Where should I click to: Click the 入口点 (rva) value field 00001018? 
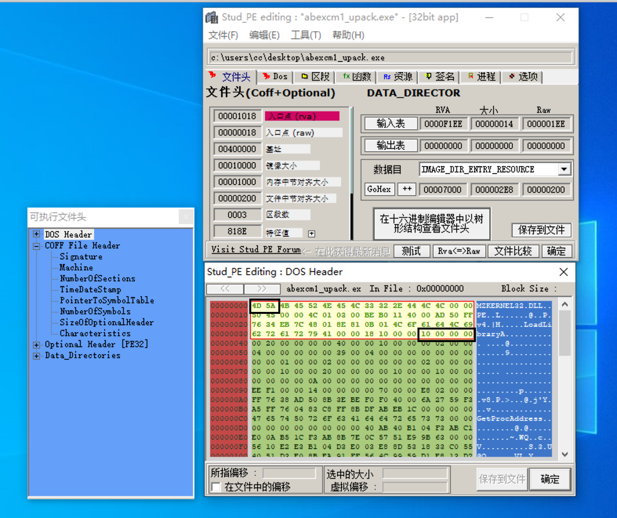coord(237,116)
